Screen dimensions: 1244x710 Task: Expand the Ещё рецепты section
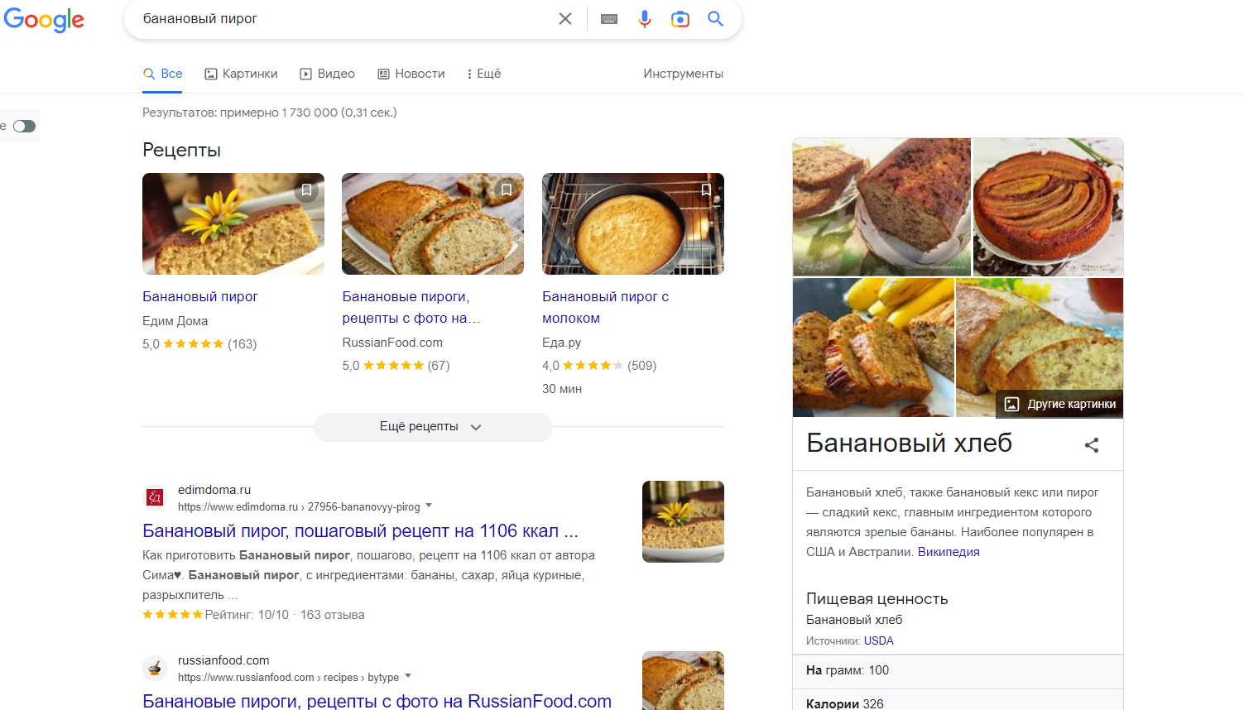pyautogui.click(x=432, y=427)
